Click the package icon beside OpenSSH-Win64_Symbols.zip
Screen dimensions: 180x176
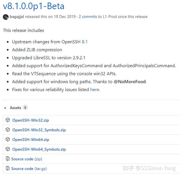[8, 149]
